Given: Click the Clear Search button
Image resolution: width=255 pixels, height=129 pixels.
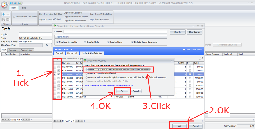Looking at the screenshot, I should point(194,32).
